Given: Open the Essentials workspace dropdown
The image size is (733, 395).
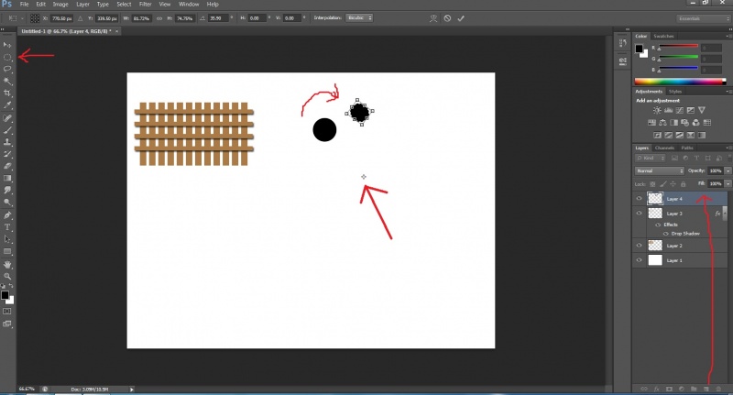Looking at the screenshot, I should 702,17.
